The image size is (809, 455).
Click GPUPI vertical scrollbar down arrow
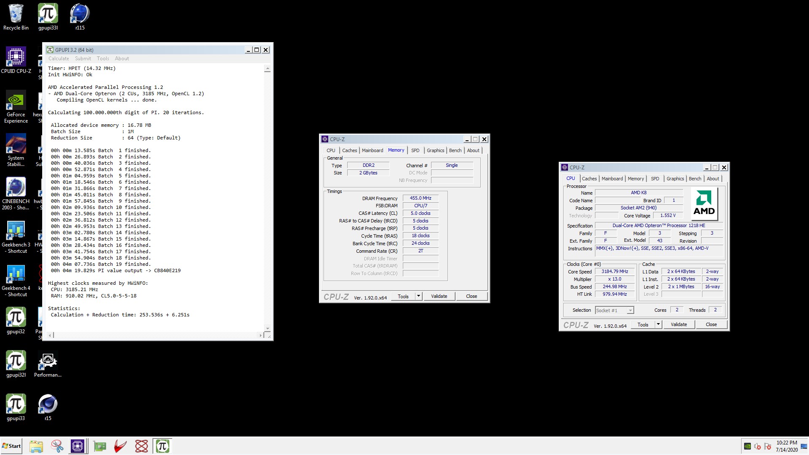click(267, 328)
